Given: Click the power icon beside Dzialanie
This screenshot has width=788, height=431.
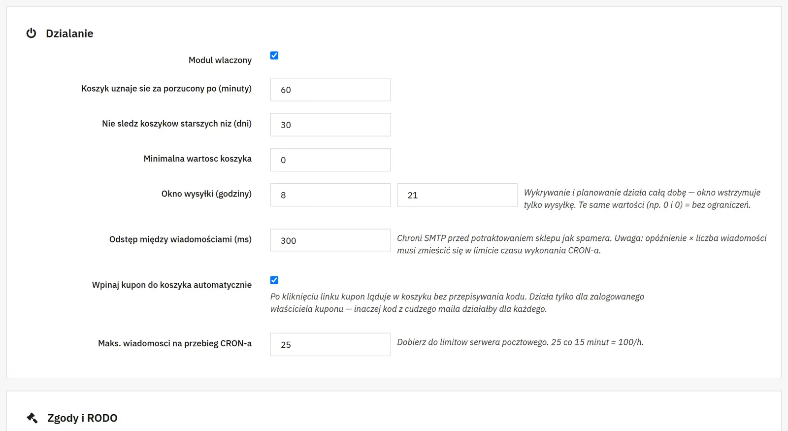Looking at the screenshot, I should 31,33.
